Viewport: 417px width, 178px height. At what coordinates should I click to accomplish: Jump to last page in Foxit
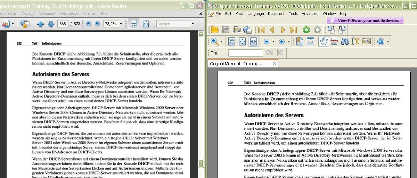pyautogui.click(x=294, y=30)
